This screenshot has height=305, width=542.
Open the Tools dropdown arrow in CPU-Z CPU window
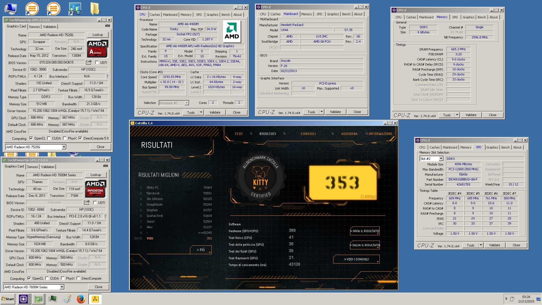tap(201, 112)
